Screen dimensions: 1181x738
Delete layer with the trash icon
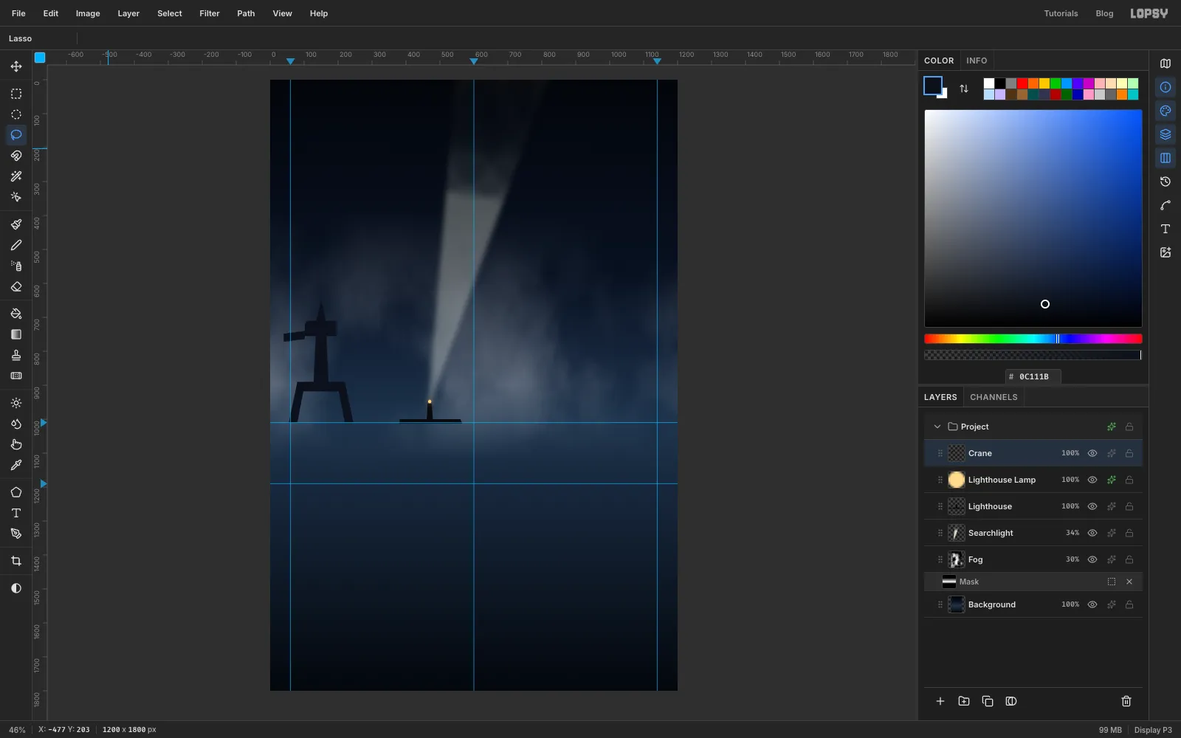point(1126,701)
